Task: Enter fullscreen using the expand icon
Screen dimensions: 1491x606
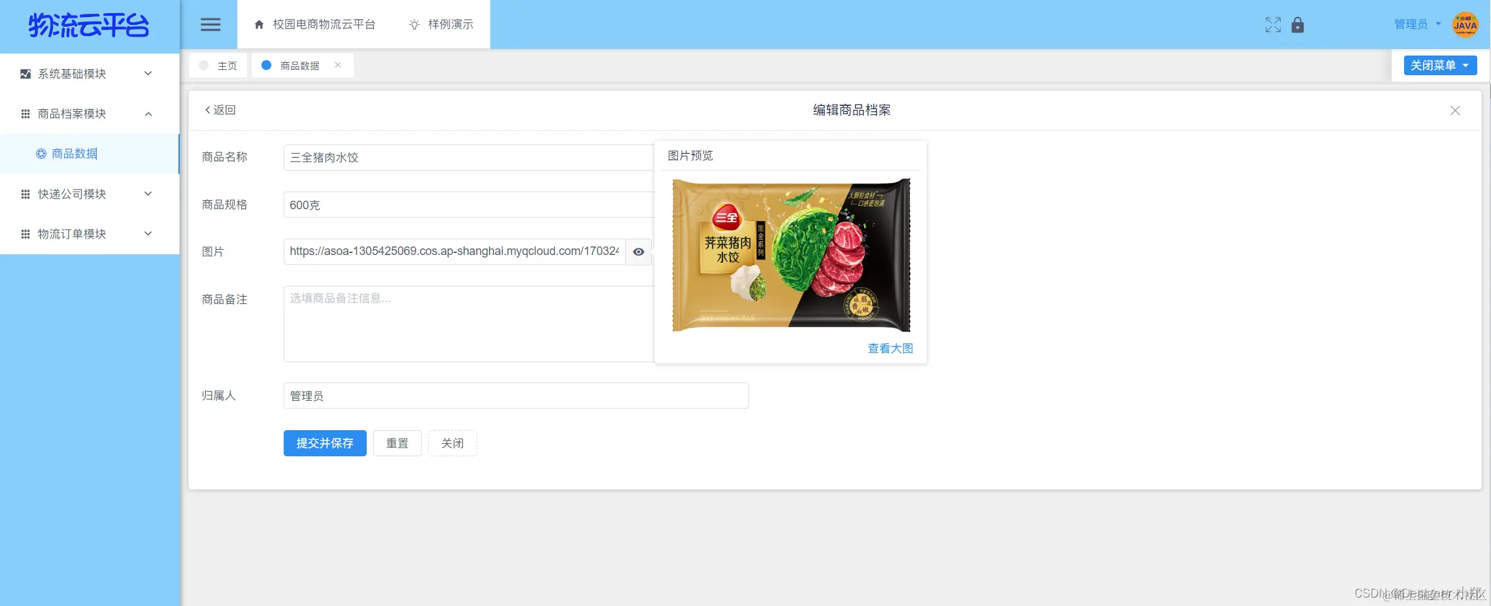Action: (x=1273, y=24)
